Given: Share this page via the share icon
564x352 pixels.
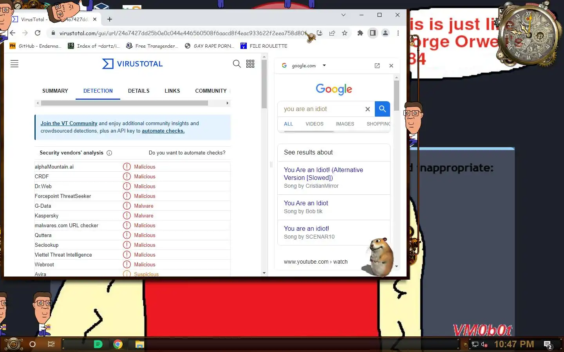Looking at the screenshot, I should 332,33.
